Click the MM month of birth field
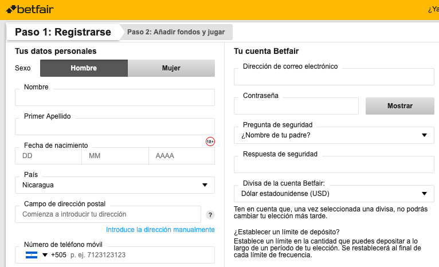 click(115, 156)
